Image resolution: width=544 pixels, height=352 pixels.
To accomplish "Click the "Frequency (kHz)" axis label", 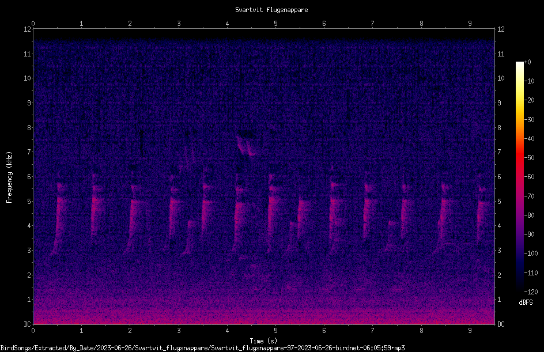I will click(9, 177).
